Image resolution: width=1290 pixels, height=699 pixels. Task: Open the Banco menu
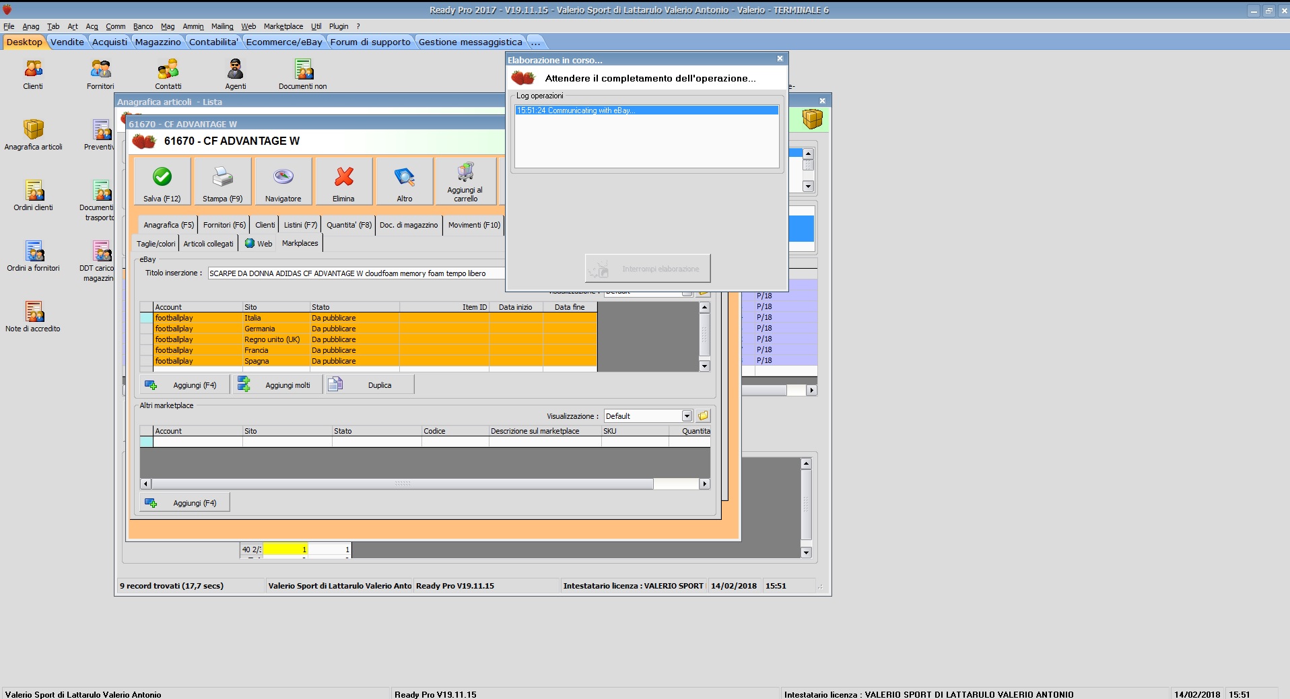pyautogui.click(x=143, y=26)
